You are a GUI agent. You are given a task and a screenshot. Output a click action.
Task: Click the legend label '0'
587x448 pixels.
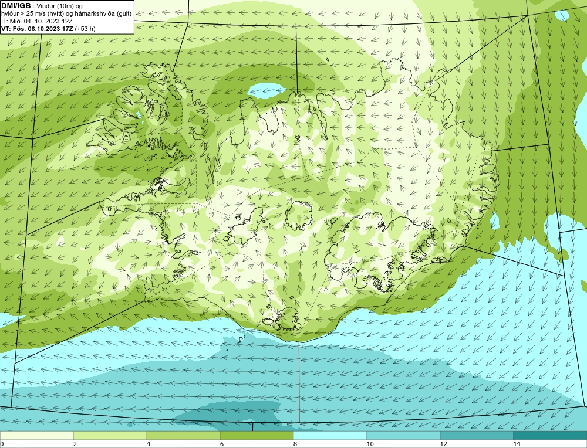click(x=2, y=444)
